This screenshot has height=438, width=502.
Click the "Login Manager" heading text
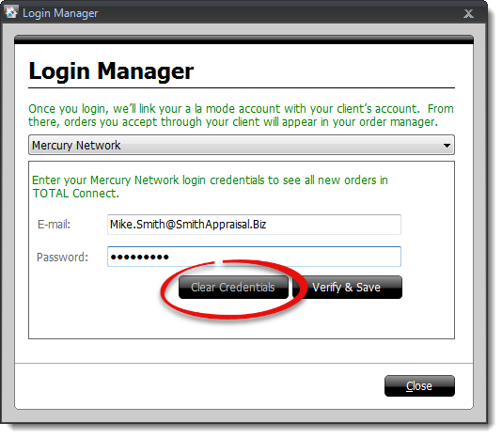pos(111,71)
